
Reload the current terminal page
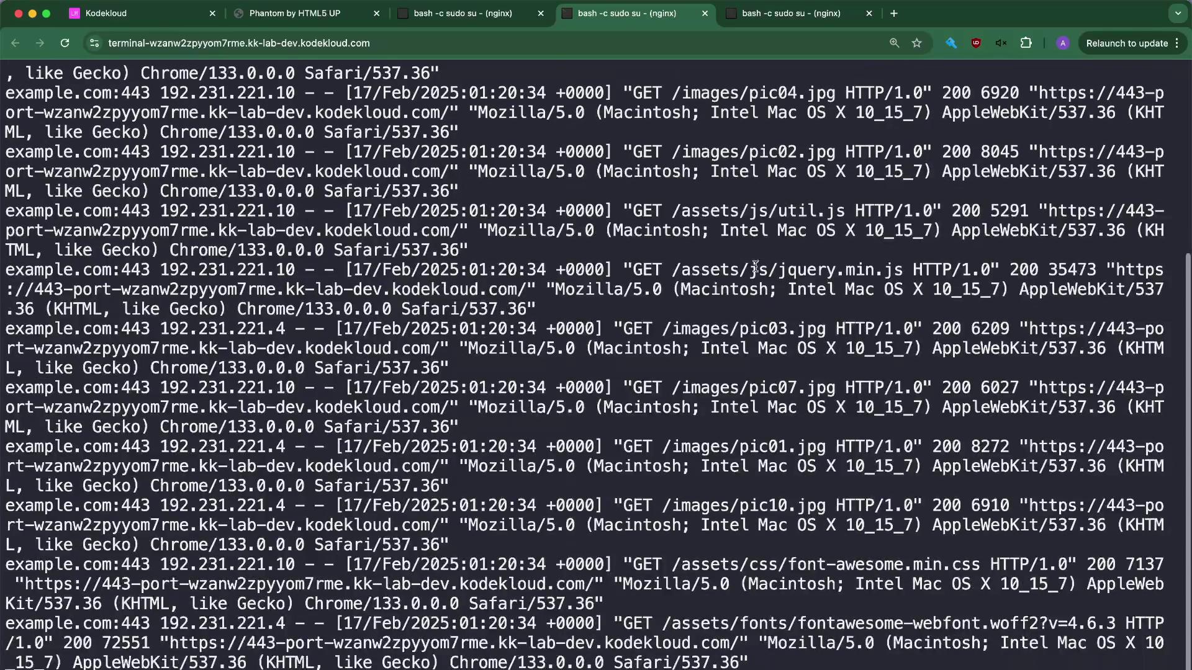(x=65, y=43)
